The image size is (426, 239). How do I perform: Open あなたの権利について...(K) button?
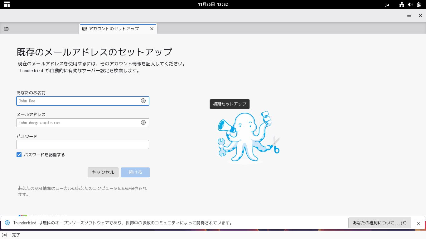tap(380, 223)
